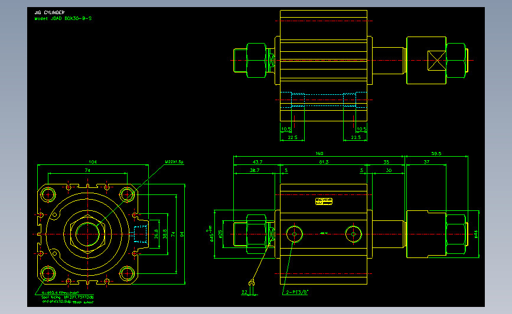The width and height of the screenshot is (512, 314).
Task: Select the green "Model: JDAD 80X30-B-S" label
Action: tap(63, 19)
